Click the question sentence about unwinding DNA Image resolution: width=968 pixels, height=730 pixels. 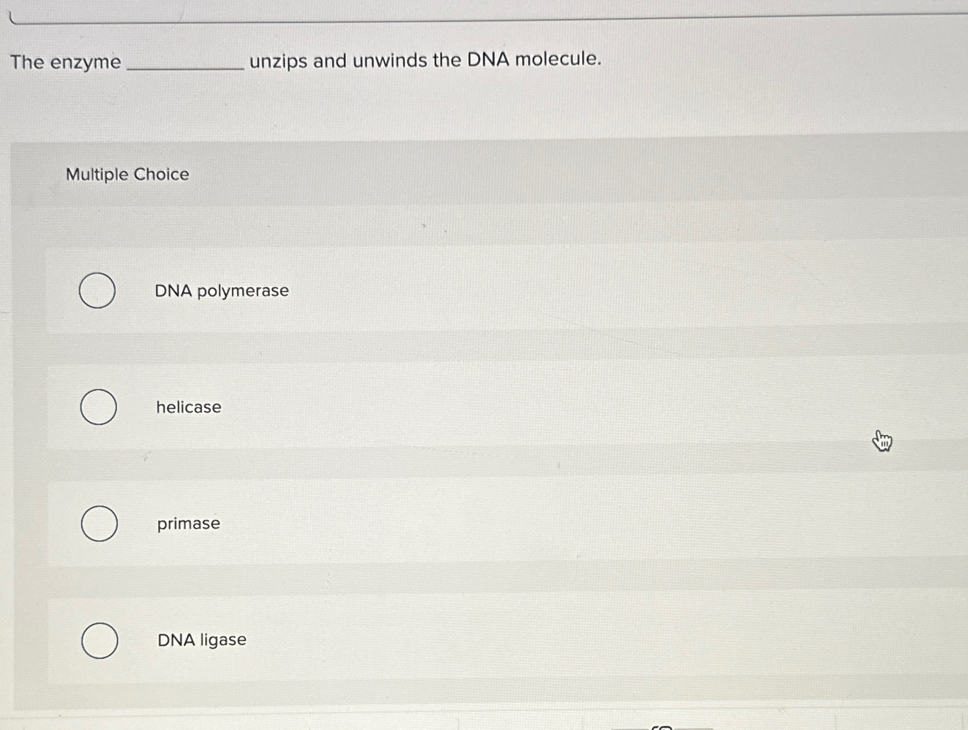coord(305,60)
